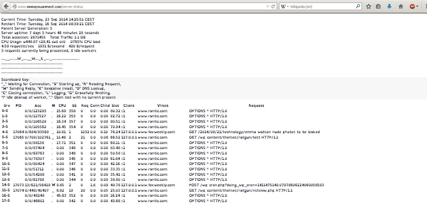Click the OPTIONS * HTTP/1.0 request in row 10-5

pos(208,164)
